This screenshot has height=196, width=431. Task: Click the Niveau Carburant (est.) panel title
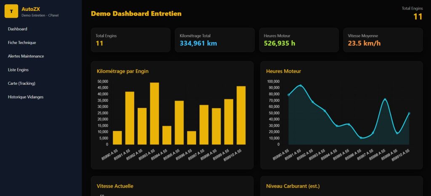point(293,186)
